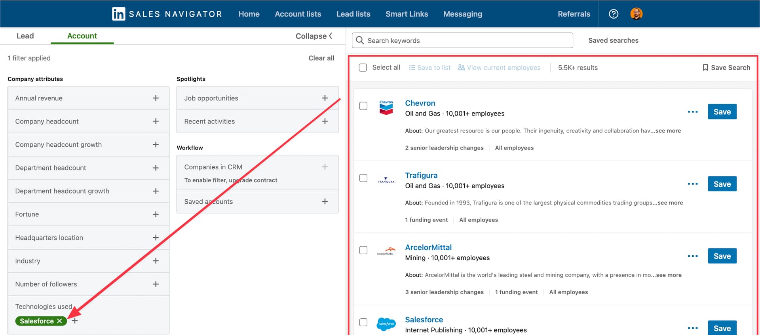Click the search magnifier icon
This screenshot has height=335, width=760.
pyautogui.click(x=360, y=40)
